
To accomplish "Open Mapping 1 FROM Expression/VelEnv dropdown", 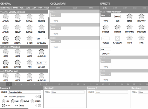I will tap(24, 92).
